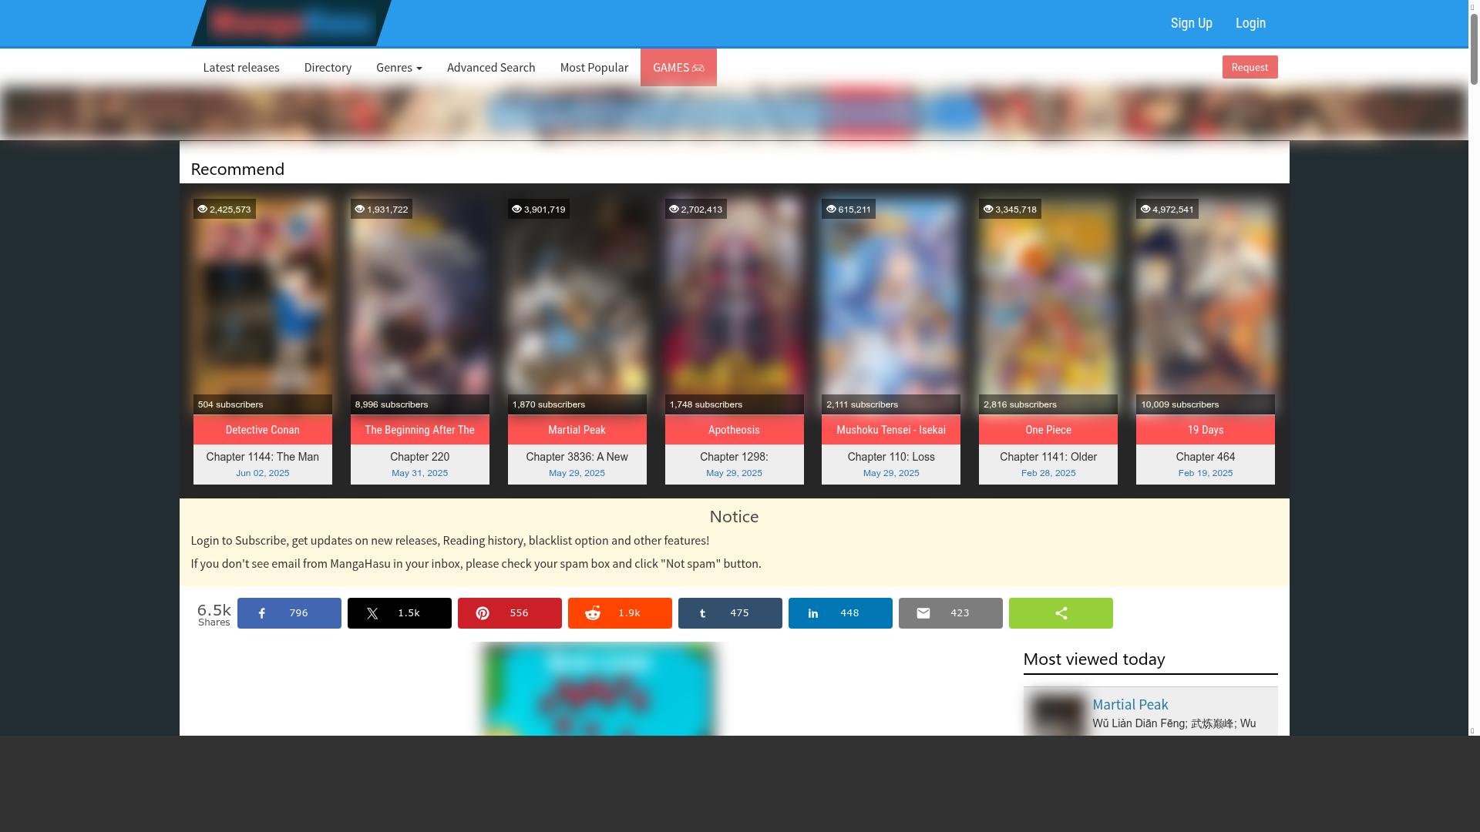Share on X (Twitter) button
Screen dimensions: 1480x832
click(399, 613)
